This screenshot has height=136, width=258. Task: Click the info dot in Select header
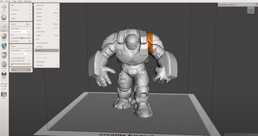pos(27,24)
